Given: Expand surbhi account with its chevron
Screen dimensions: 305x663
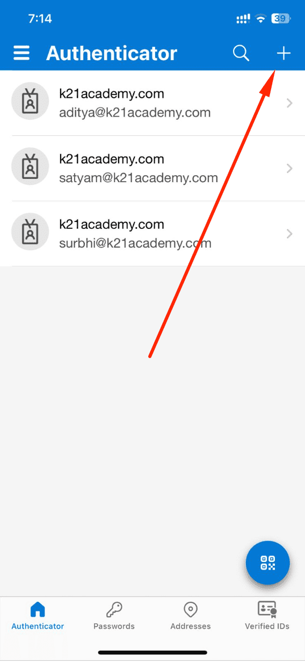Looking at the screenshot, I should point(289,234).
